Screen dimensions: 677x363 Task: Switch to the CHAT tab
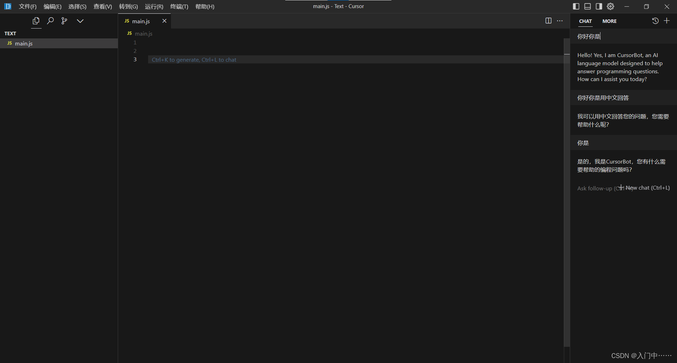pos(585,21)
